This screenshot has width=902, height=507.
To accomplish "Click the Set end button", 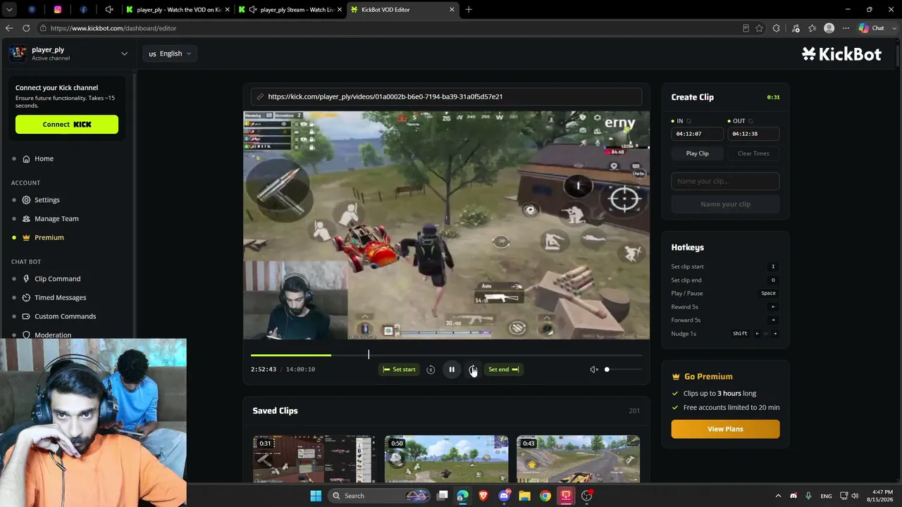I will (503, 369).
